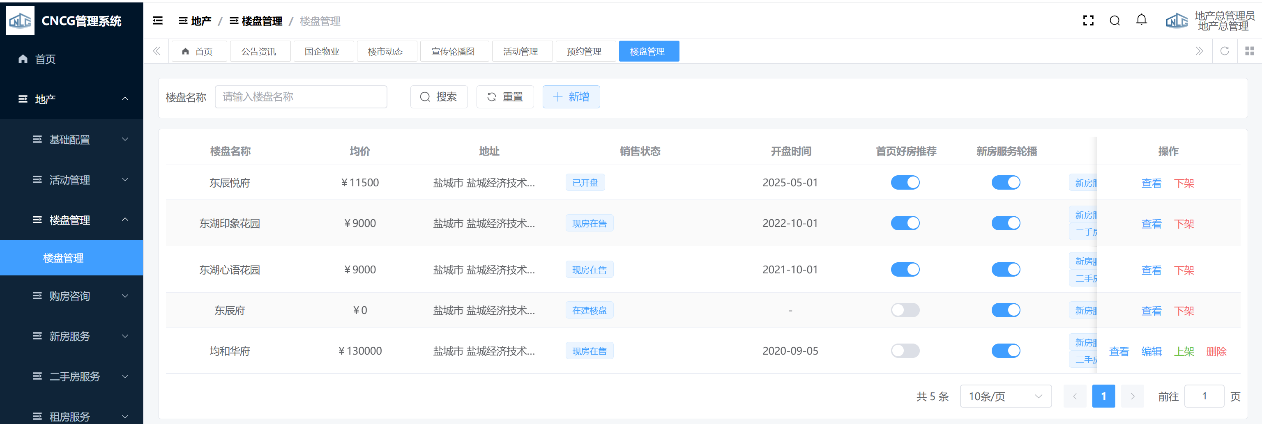Switch to the 活动管理 tab

[520, 51]
